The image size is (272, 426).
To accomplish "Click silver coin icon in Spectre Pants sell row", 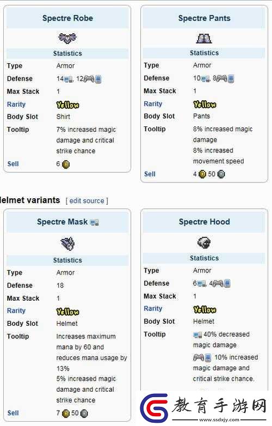I will click(221, 174).
